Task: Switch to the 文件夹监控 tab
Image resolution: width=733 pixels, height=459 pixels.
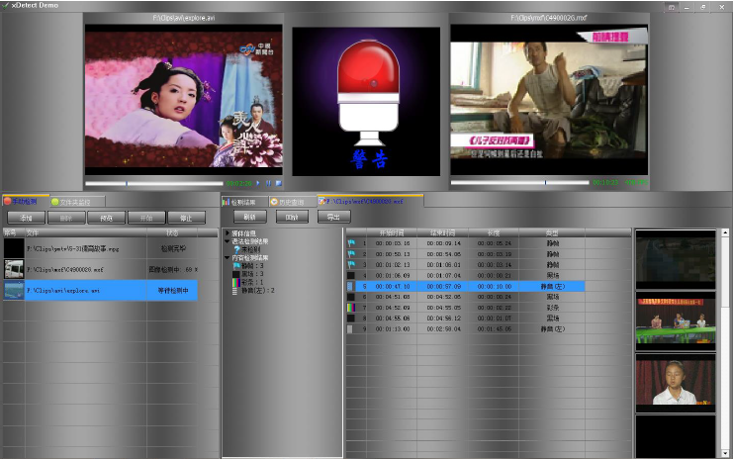Action: (74, 201)
